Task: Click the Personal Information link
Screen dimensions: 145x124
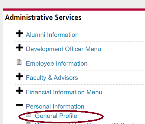Action: pos(55,106)
